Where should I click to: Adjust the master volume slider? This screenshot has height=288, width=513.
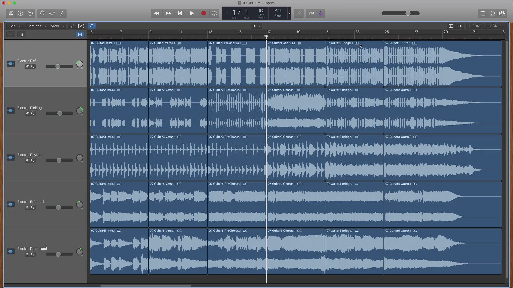[401, 13]
